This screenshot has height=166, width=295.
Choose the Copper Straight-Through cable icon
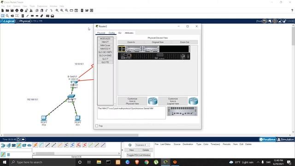click(x=48, y=145)
